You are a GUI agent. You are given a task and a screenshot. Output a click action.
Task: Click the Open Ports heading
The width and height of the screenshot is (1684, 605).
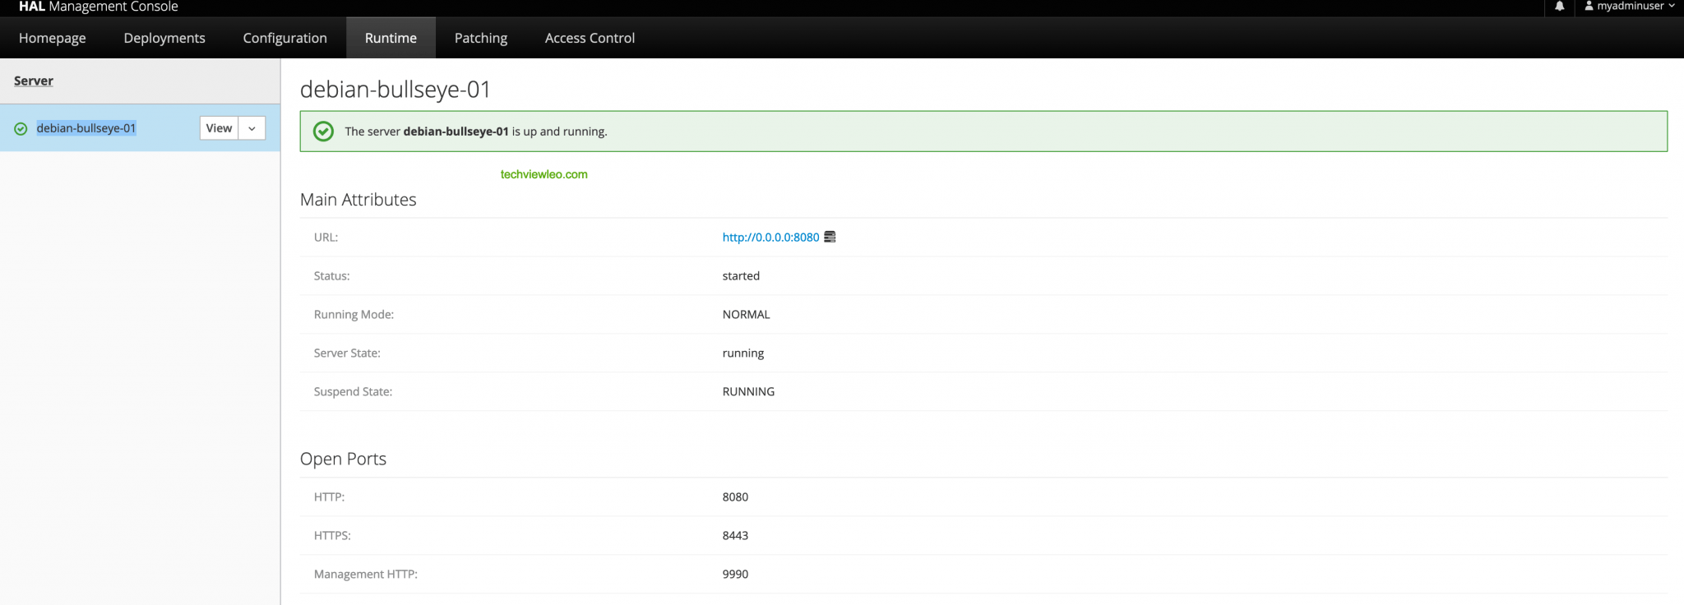pos(343,459)
